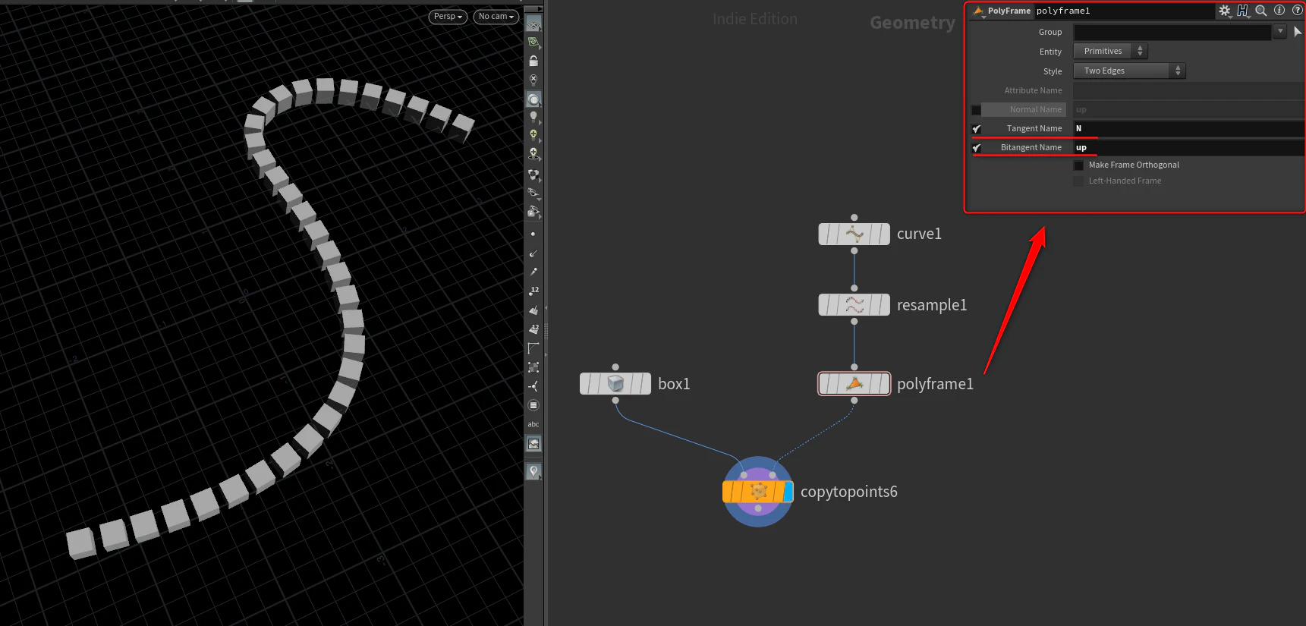Uncheck the Bitangent Name checkbox
The image size is (1306, 626).
(x=977, y=148)
